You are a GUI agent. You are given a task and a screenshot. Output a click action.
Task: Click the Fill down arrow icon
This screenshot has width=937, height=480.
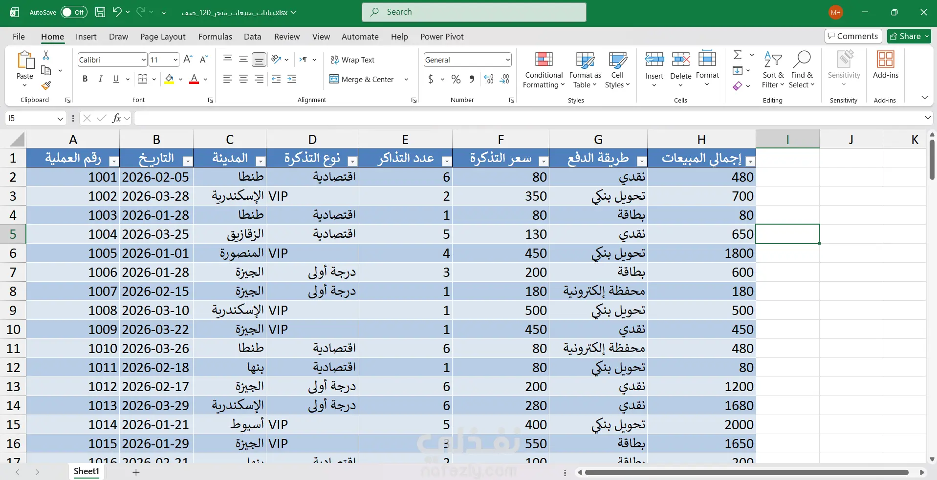point(738,70)
